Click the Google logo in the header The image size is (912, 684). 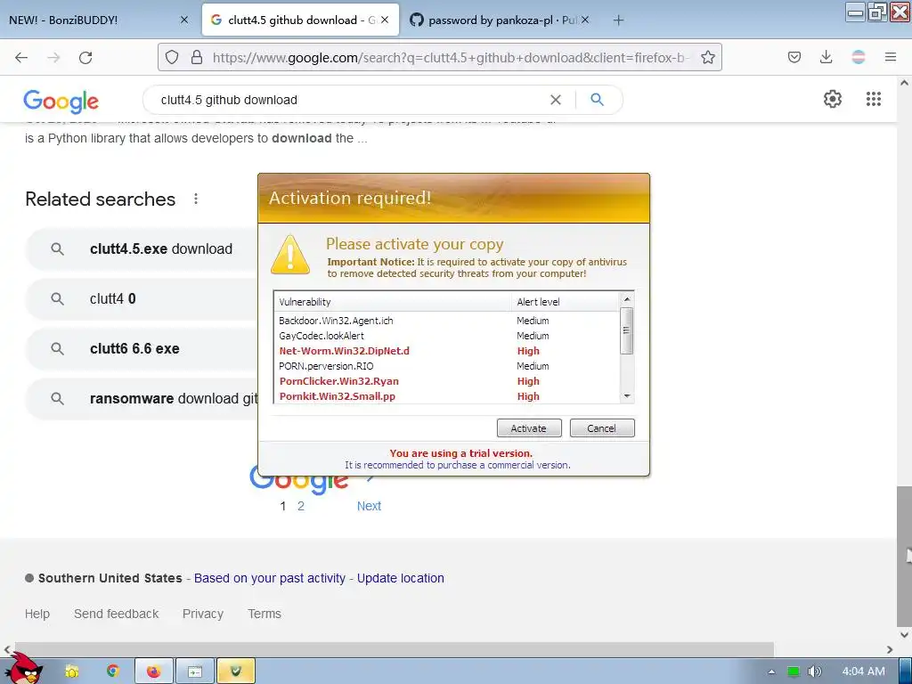(x=61, y=102)
